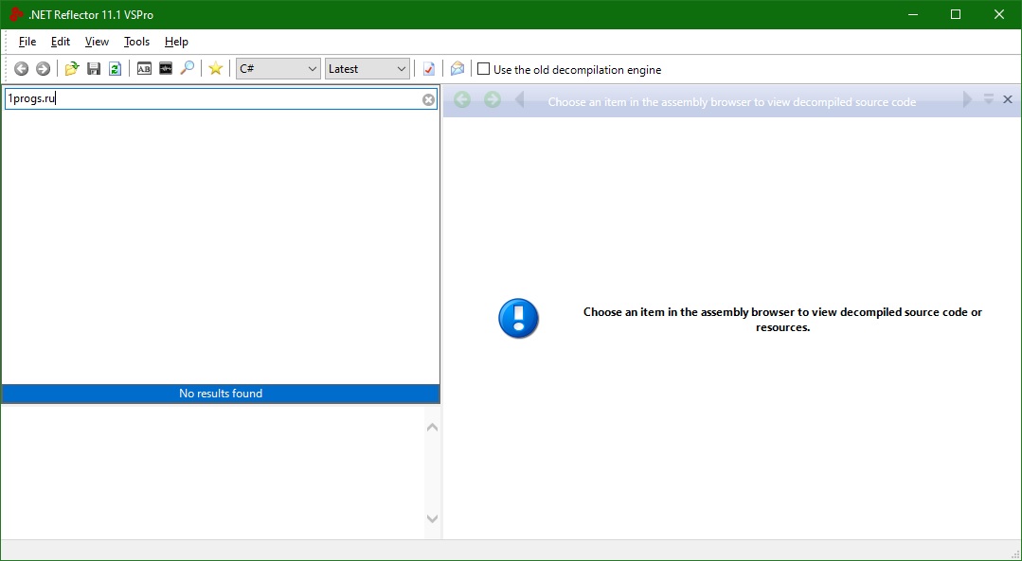
Task: Click the left triangle in code pane header
Action: tap(519, 99)
